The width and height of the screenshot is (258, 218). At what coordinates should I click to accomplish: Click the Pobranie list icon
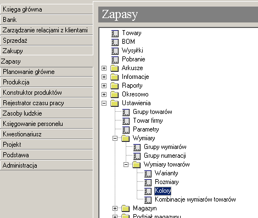115,60
